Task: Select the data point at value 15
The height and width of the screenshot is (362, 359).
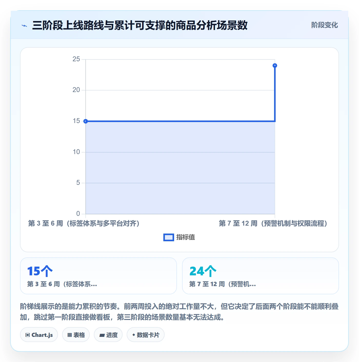Action: tap(86, 121)
